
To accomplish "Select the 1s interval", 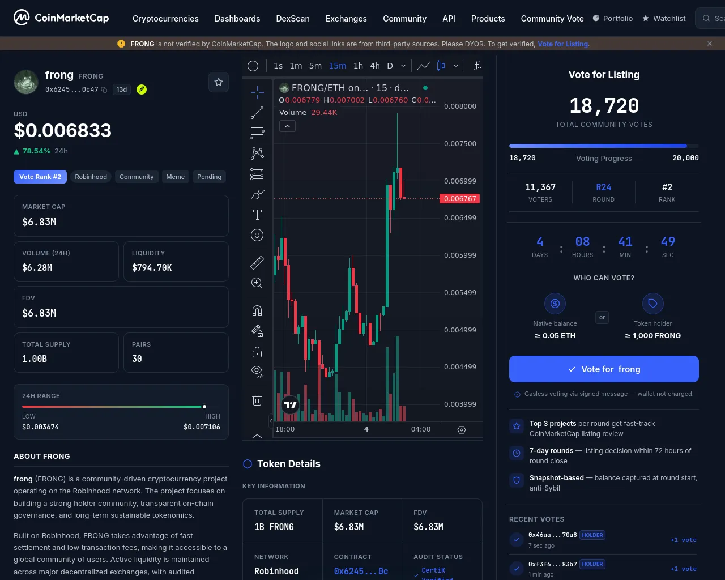I will pos(278,66).
